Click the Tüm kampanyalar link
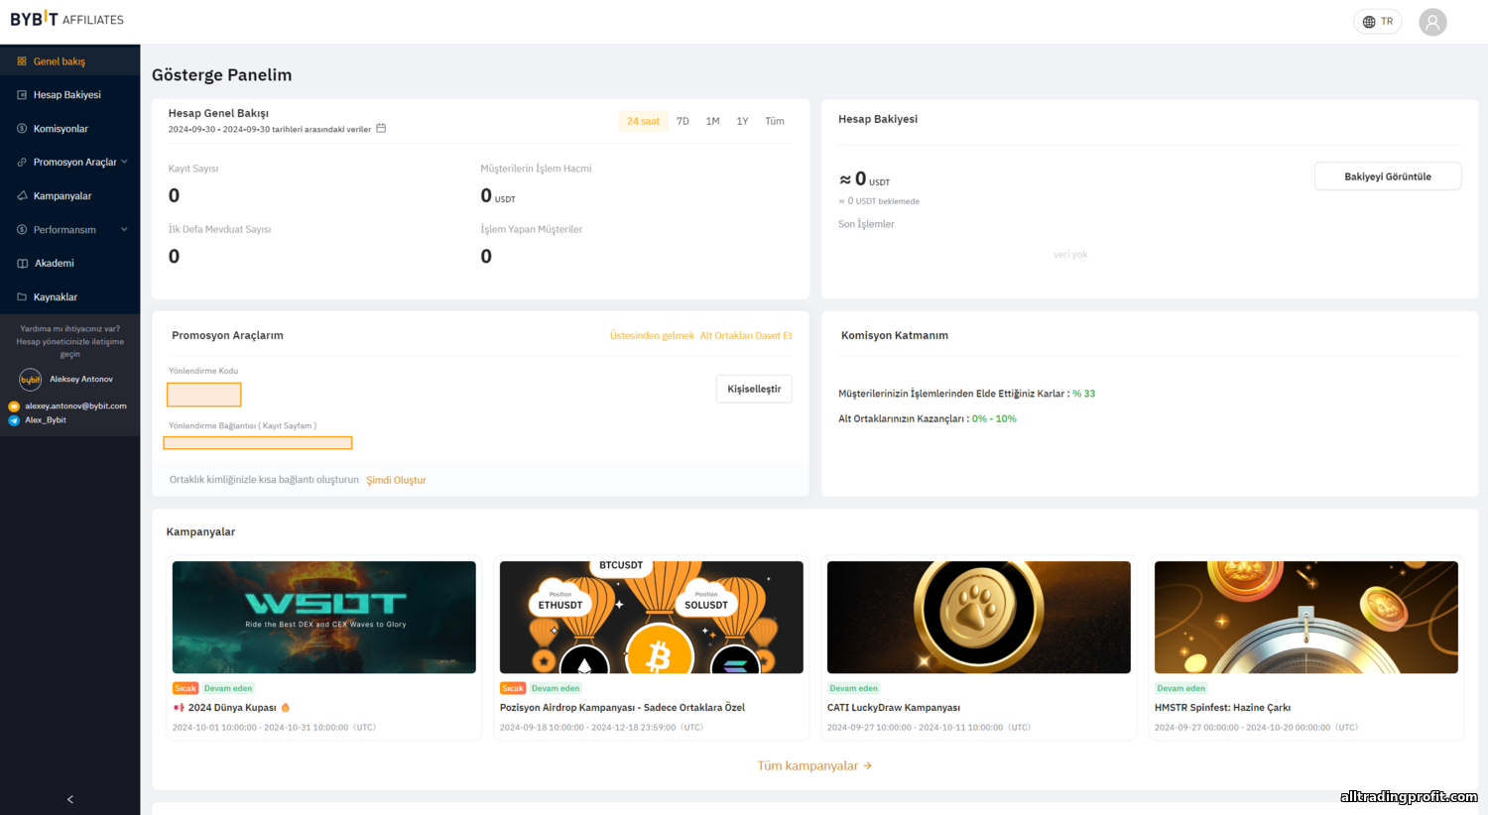Viewport: 1488px width, 815px height. pos(814,766)
